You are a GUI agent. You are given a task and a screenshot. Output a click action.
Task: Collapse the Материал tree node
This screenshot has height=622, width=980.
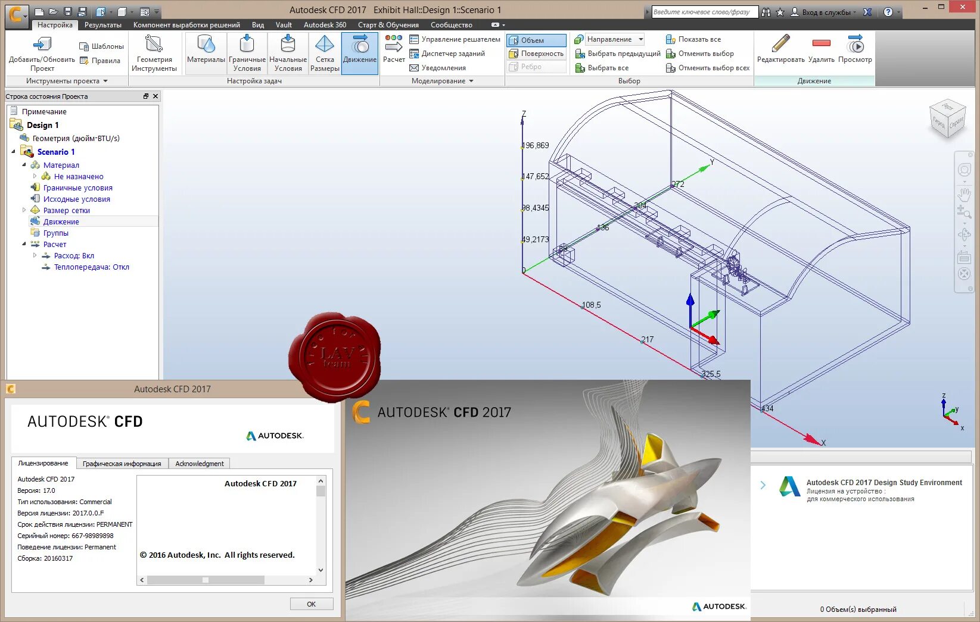click(24, 165)
